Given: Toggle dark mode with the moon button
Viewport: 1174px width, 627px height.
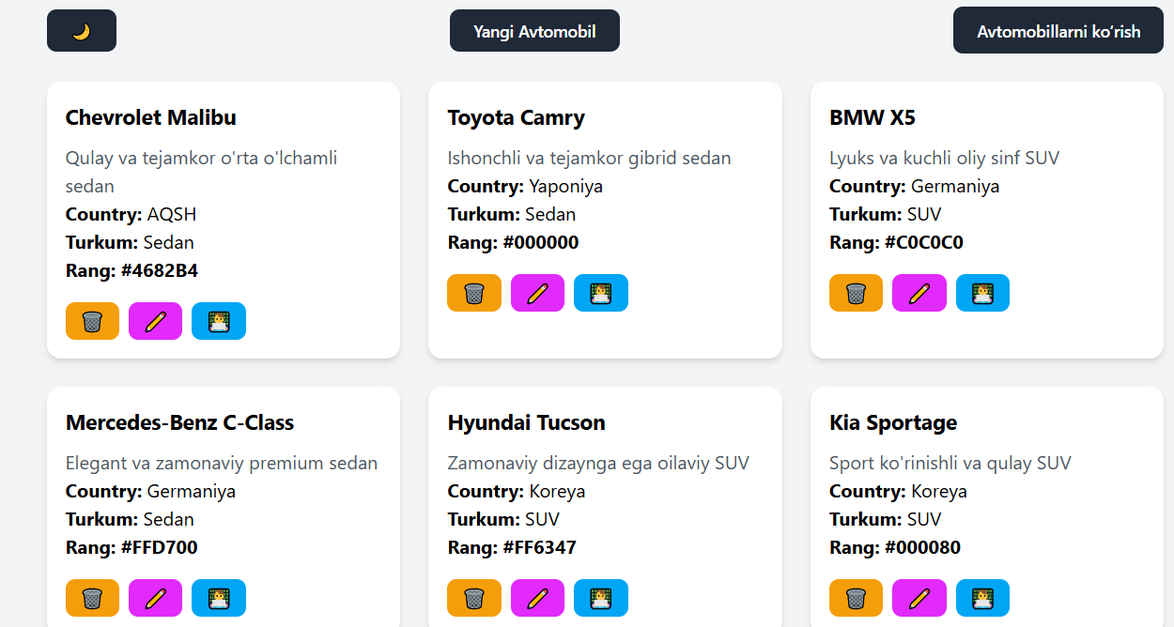Looking at the screenshot, I should pyautogui.click(x=82, y=31).
